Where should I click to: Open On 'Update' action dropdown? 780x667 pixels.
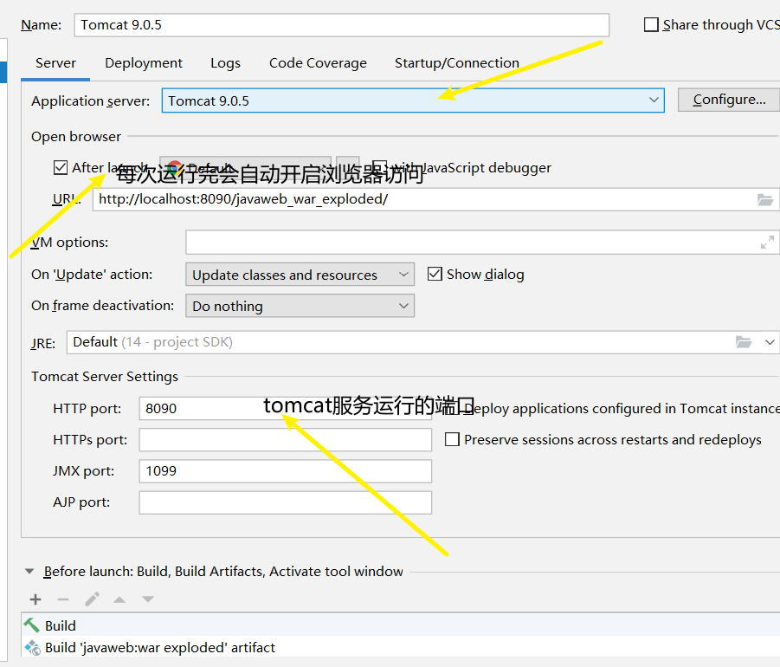pyautogui.click(x=300, y=275)
